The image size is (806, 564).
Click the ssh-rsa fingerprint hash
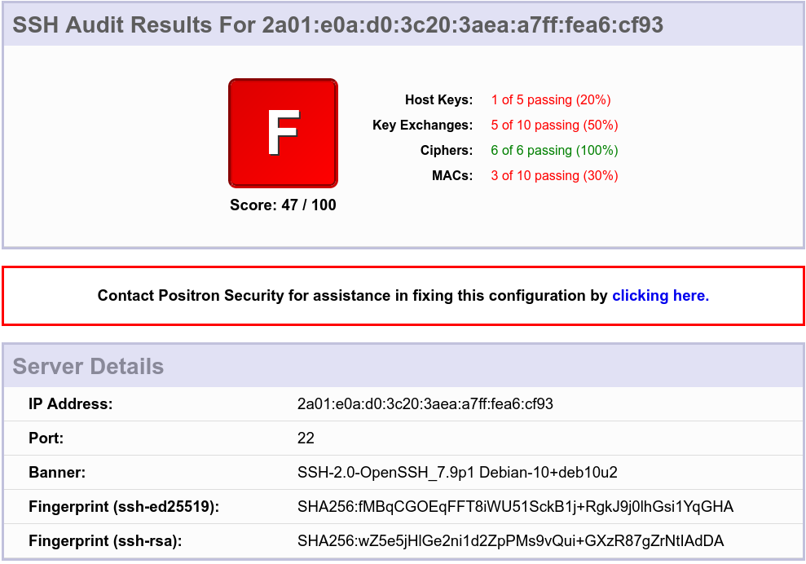(510, 541)
